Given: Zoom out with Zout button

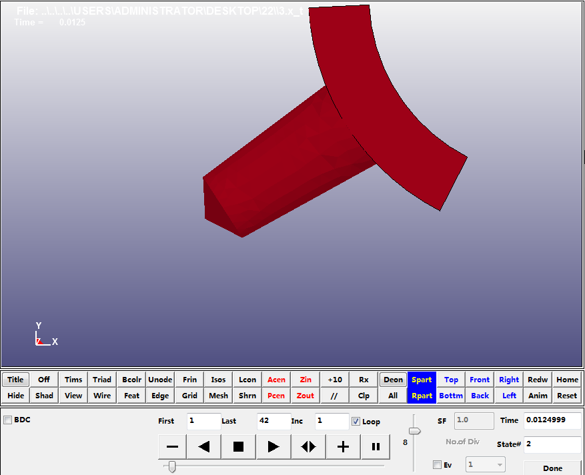Looking at the screenshot, I should 306,396.
